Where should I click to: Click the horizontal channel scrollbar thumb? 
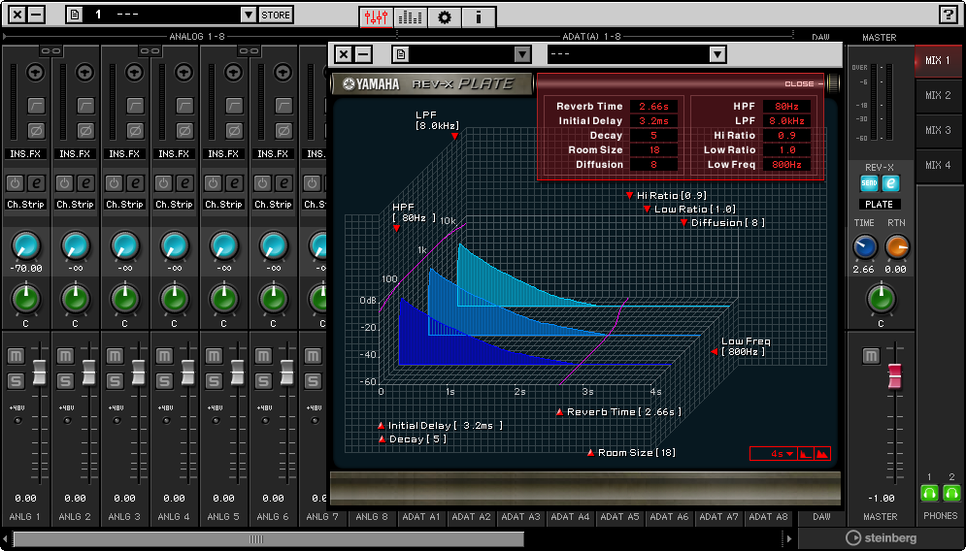[268, 539]
